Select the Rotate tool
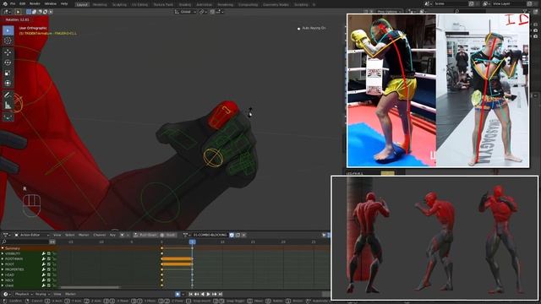 tap(8, 62)
